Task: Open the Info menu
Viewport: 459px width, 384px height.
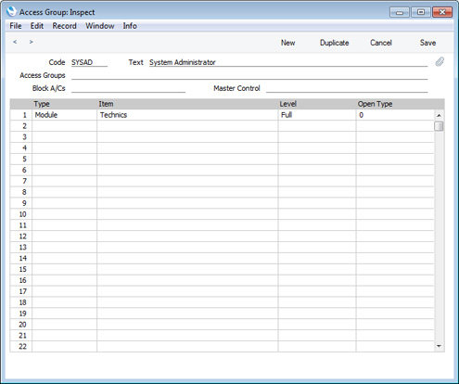Action: 130,26
